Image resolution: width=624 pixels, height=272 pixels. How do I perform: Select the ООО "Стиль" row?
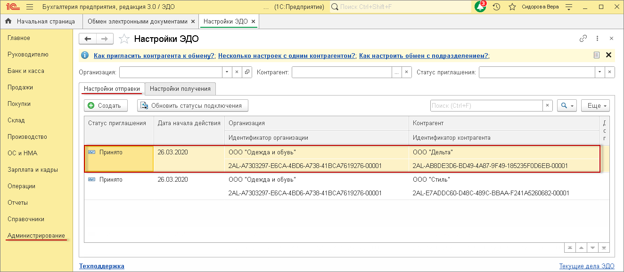[x=431, y=180]
